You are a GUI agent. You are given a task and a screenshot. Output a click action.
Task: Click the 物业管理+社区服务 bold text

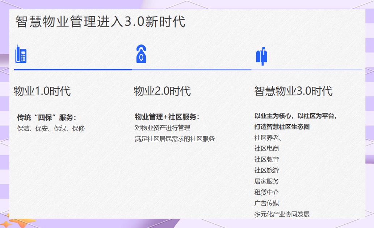167,116
